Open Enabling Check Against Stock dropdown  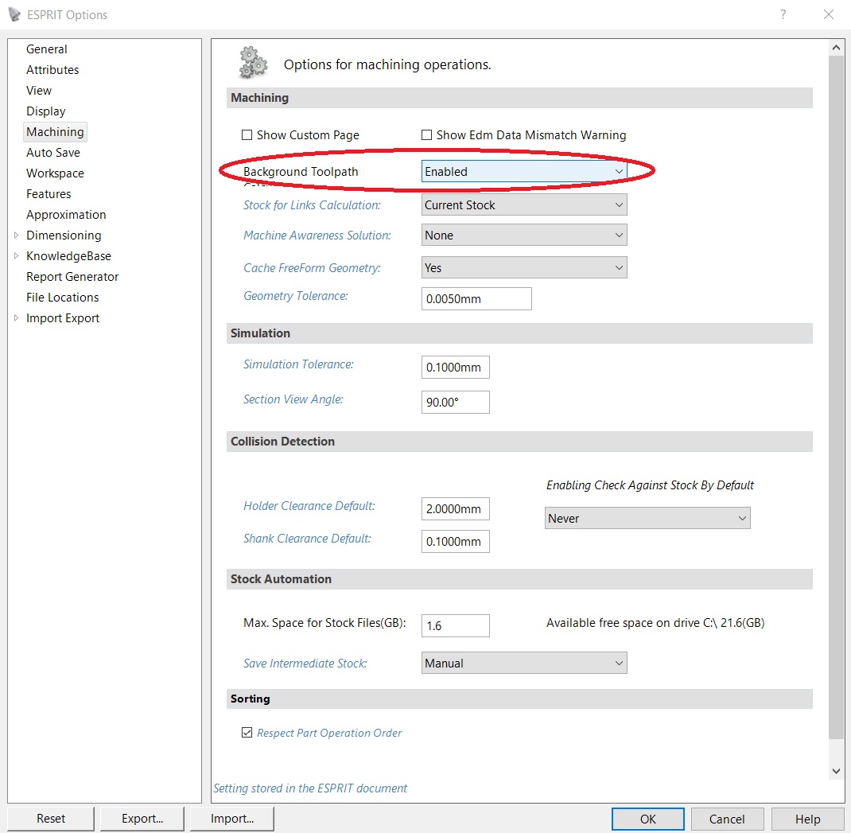pos(647,518)
